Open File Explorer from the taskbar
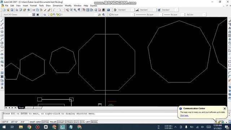The image size is (231, 130). pos(21,127)
